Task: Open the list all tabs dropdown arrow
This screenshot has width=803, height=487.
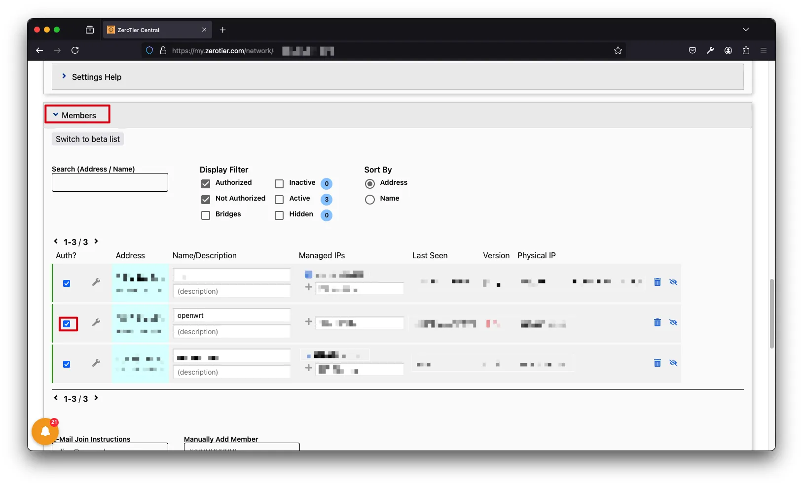Action: click(x=745, y=30)
